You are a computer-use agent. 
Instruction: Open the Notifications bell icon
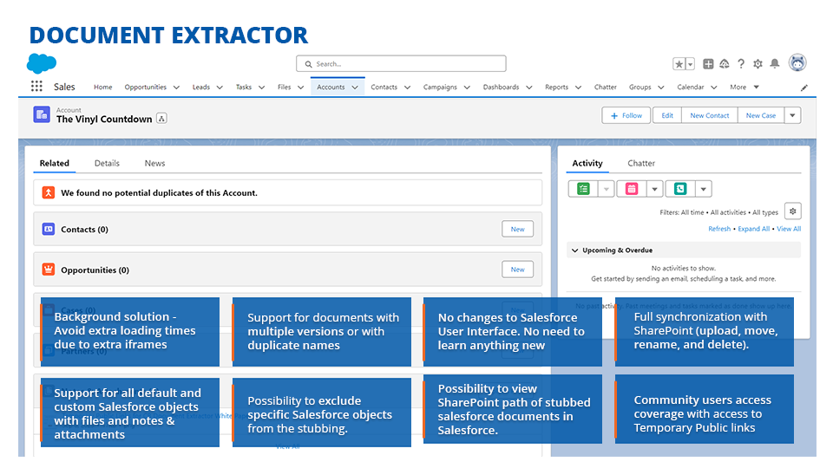coord(775,64)
